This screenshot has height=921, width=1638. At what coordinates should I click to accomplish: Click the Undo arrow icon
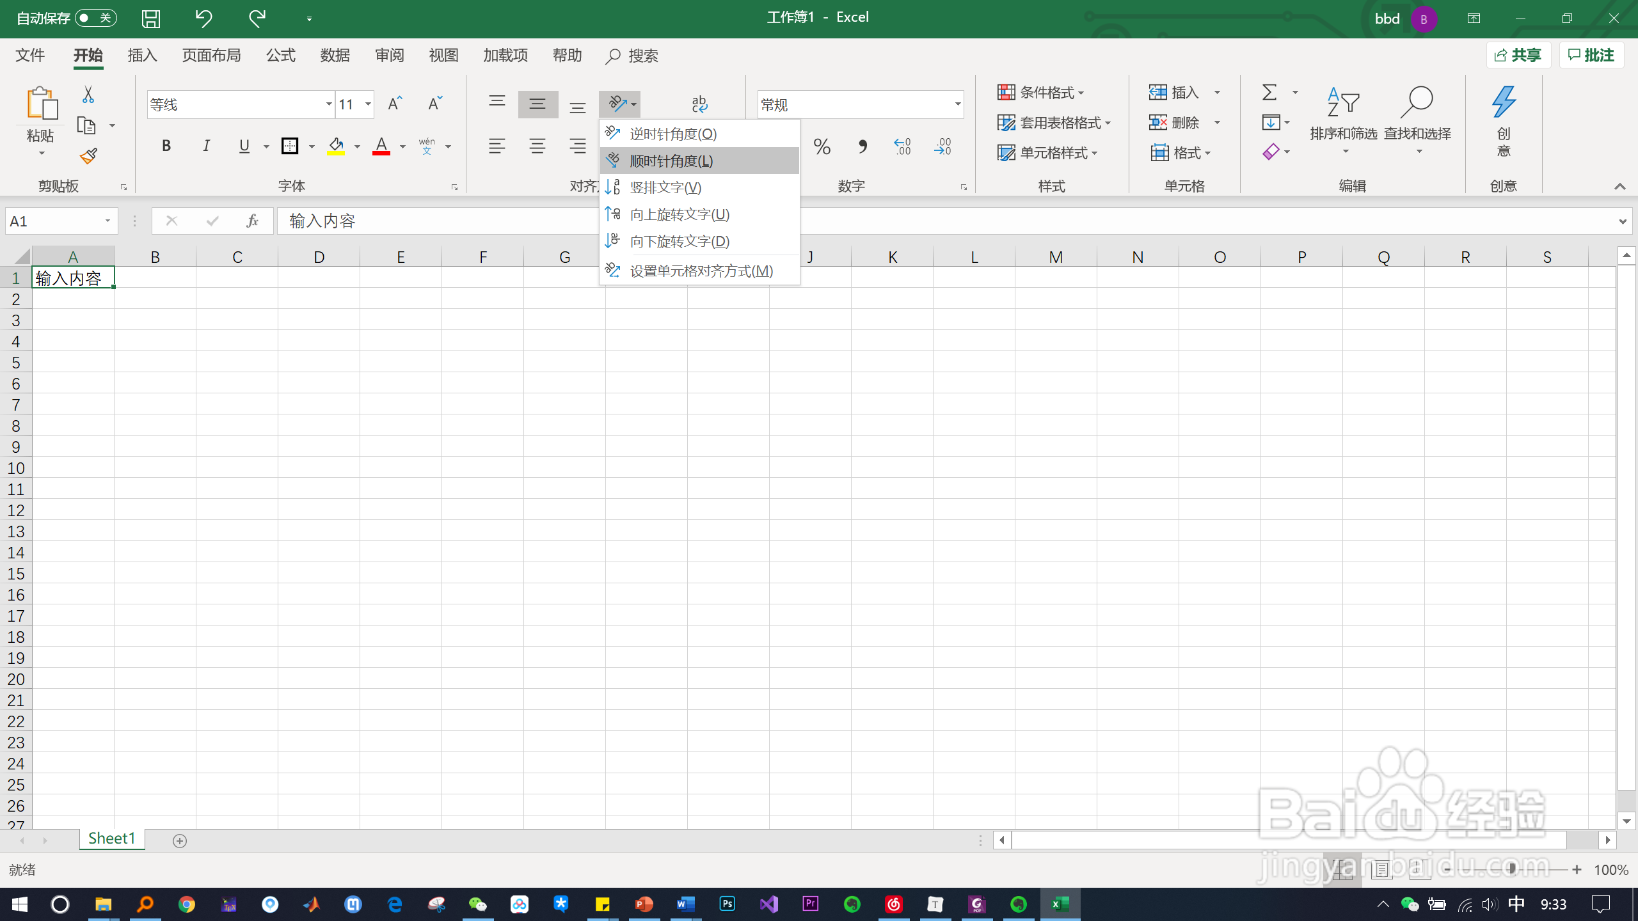[x=203, y=19]
